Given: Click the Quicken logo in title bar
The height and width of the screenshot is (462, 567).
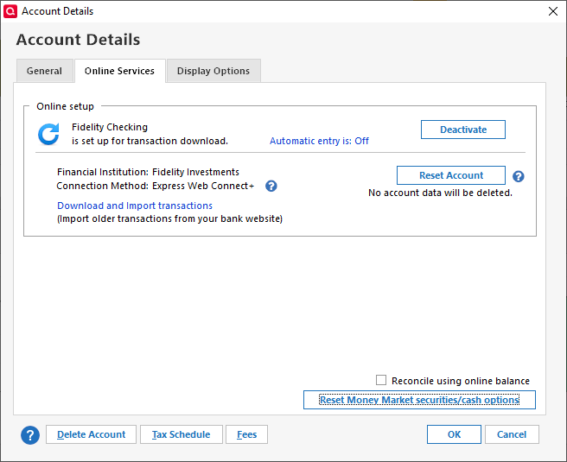Looking at the screenshot, I should [10, 11].
